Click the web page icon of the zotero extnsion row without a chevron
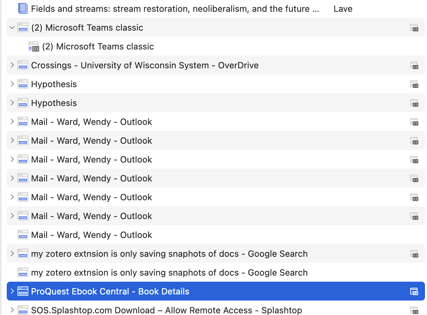 tap(23, 272)
